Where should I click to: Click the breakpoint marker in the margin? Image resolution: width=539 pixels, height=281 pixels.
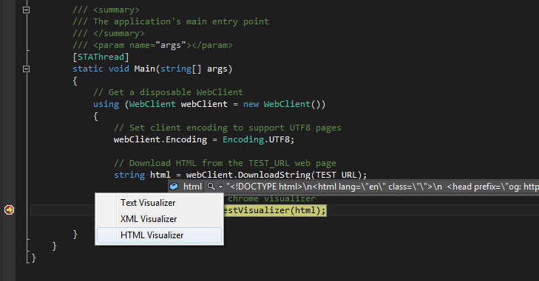tap(10, 209)
